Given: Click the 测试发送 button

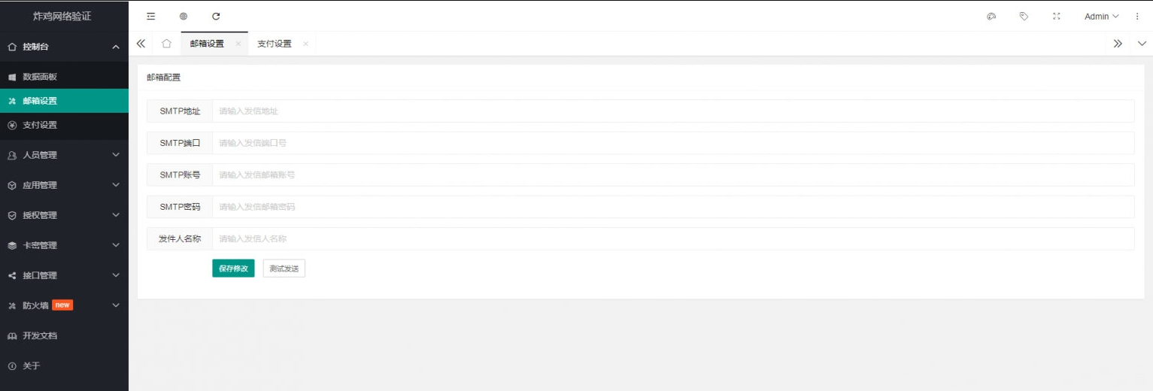Looking at the screenshot, I should click(x=284, y=268).
